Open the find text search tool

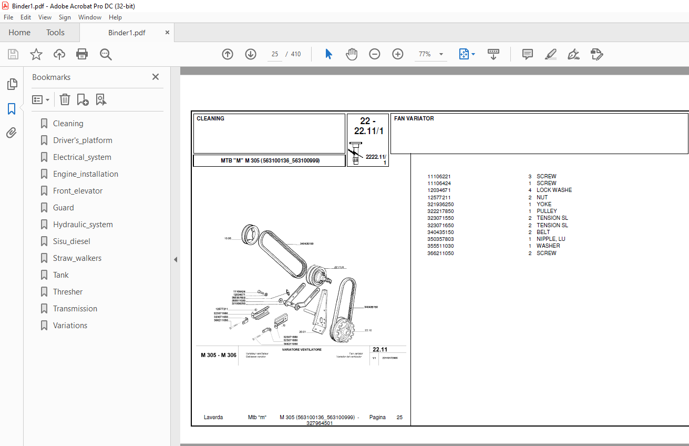[x=106, y=54]
